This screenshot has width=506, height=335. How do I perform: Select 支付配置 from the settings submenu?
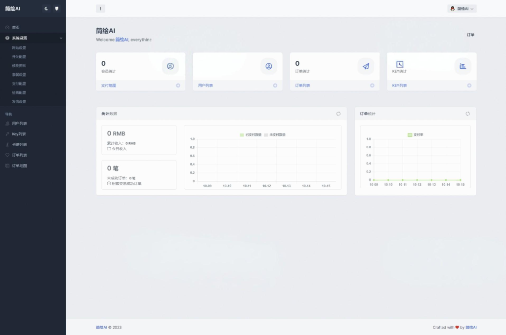pos(19,84)
